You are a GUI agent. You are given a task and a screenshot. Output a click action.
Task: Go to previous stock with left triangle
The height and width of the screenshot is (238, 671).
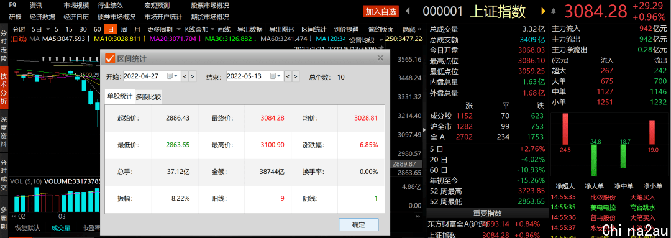click(408, 11)
